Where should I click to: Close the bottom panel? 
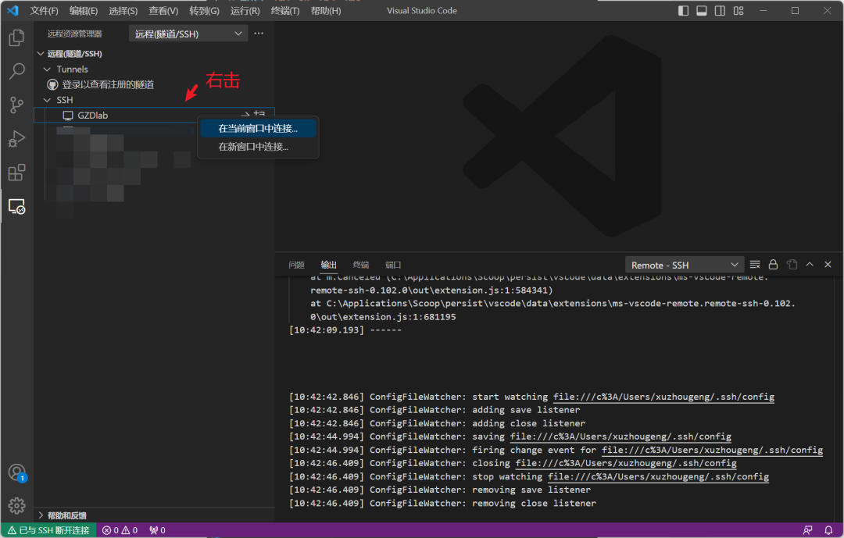click(x=828, y=265)
